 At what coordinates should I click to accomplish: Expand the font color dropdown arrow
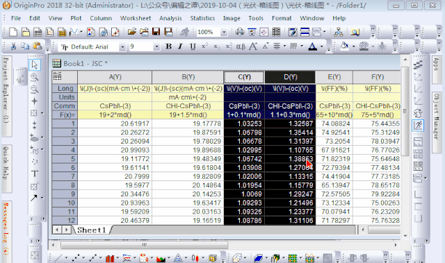pyautogui.click(x=321, y=46)
